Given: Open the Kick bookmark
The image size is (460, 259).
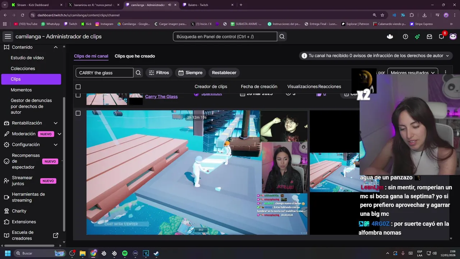Looking at the screenshot, I should tap(86, 24).
